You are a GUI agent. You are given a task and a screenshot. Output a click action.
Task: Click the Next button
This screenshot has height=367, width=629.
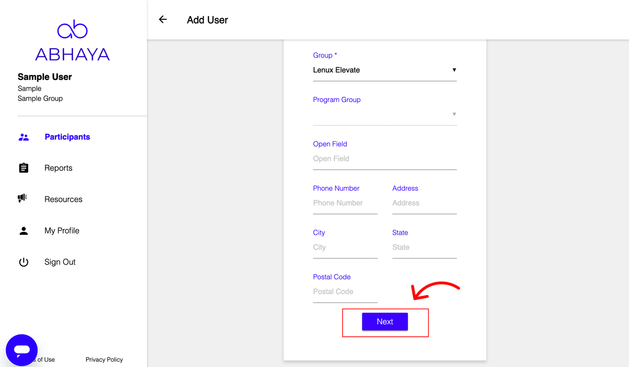[x=385, y=322]
